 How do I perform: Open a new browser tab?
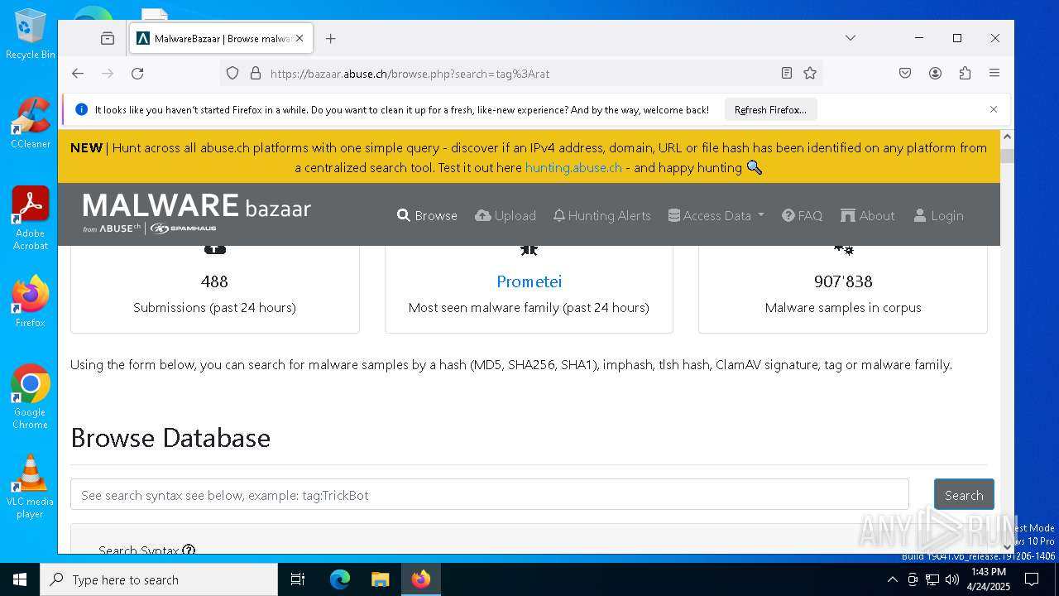tap(331, 38)
